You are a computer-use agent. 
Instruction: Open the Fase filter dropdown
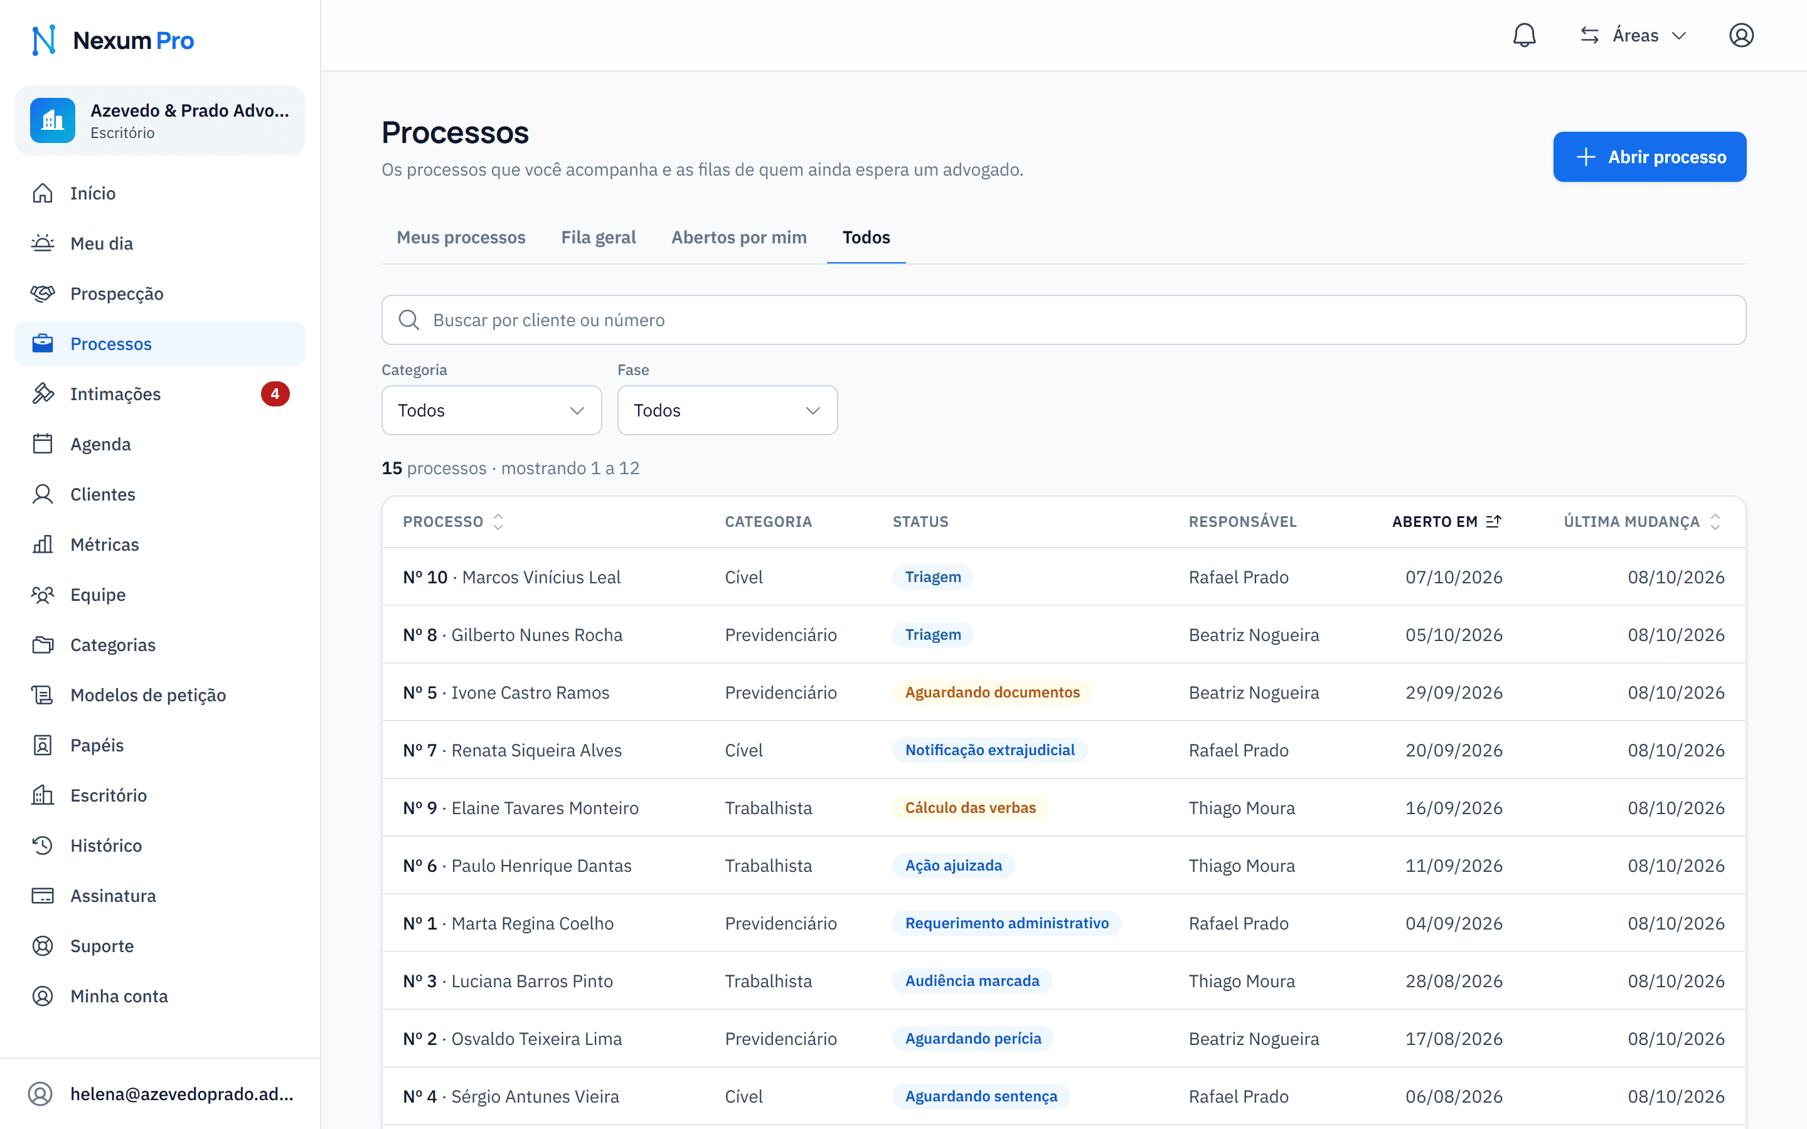pos(727,410)
